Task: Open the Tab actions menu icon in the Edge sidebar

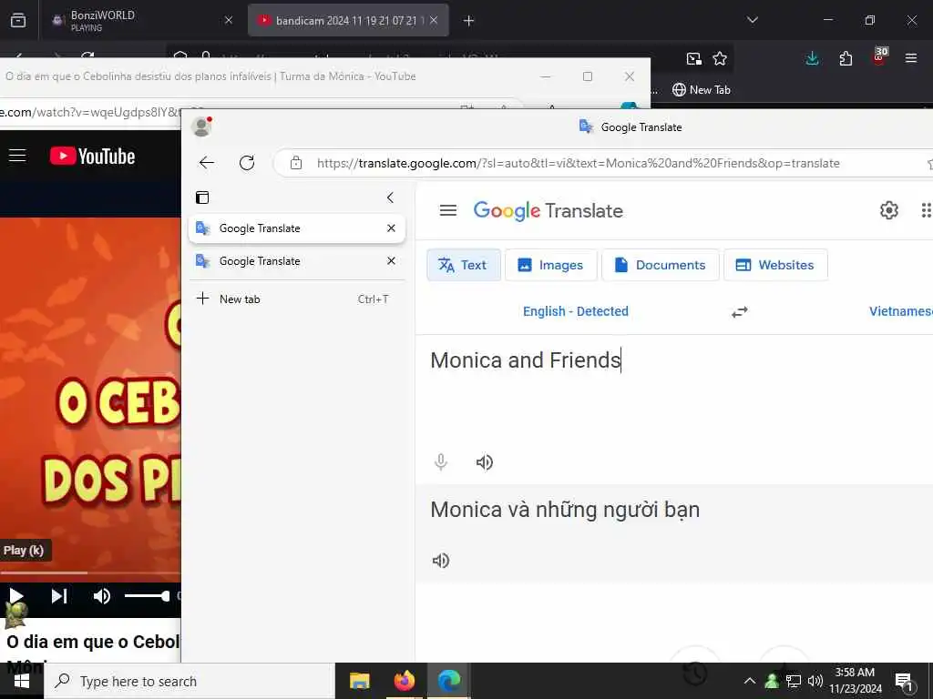Action: [x=202, y=198]
